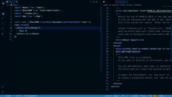
Task: Open the errors and warnings problems indicator
Action: tap(19, 96)
